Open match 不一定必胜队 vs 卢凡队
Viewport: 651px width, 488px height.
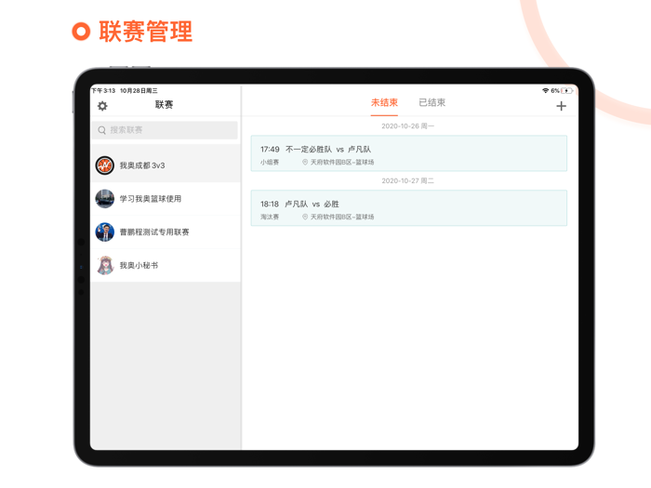(x=409, y=153)
